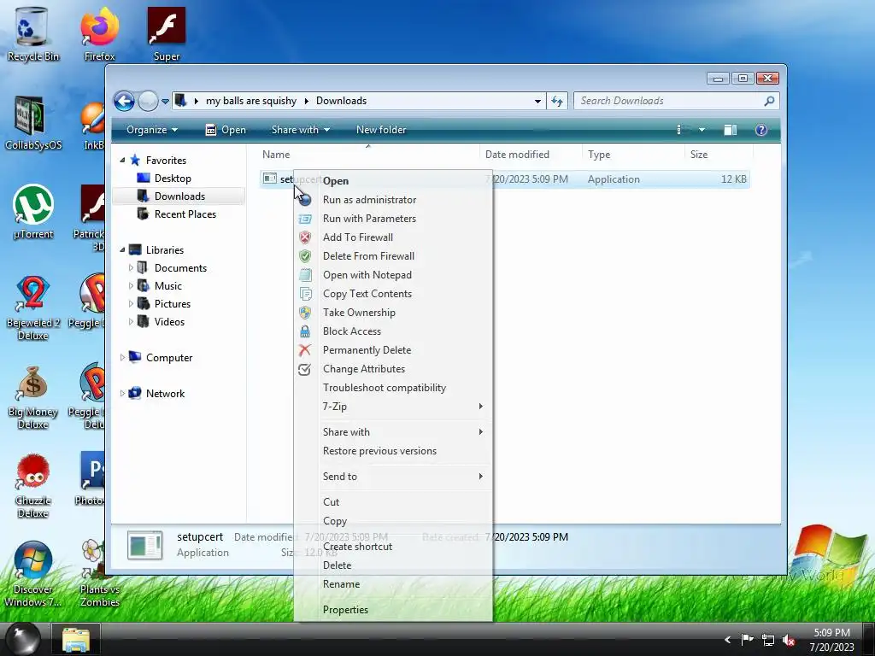Select Rename from the context menu
Screen dimensions: 875x656
click(393, 584)
